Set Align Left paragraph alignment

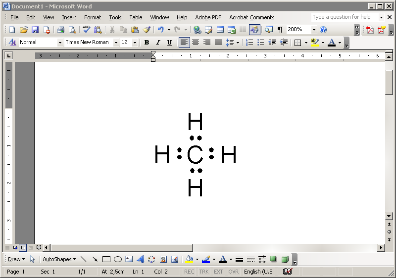point(184,43)
